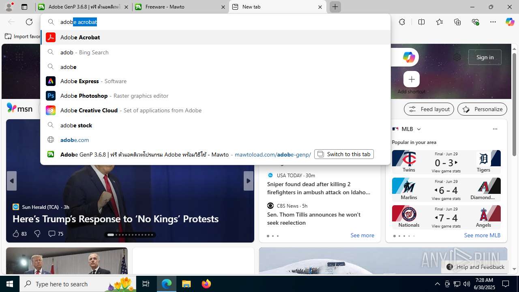Image resolution: width=519 pixels, height=292 pixels.
Task: Open Browser essentials heart icon
Action: (x=475, y=22)
